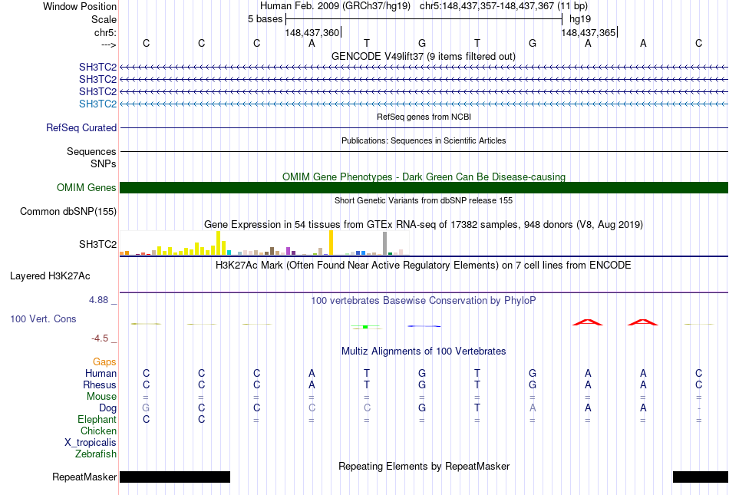Click the Gaps row label

[x=104, y=361]
